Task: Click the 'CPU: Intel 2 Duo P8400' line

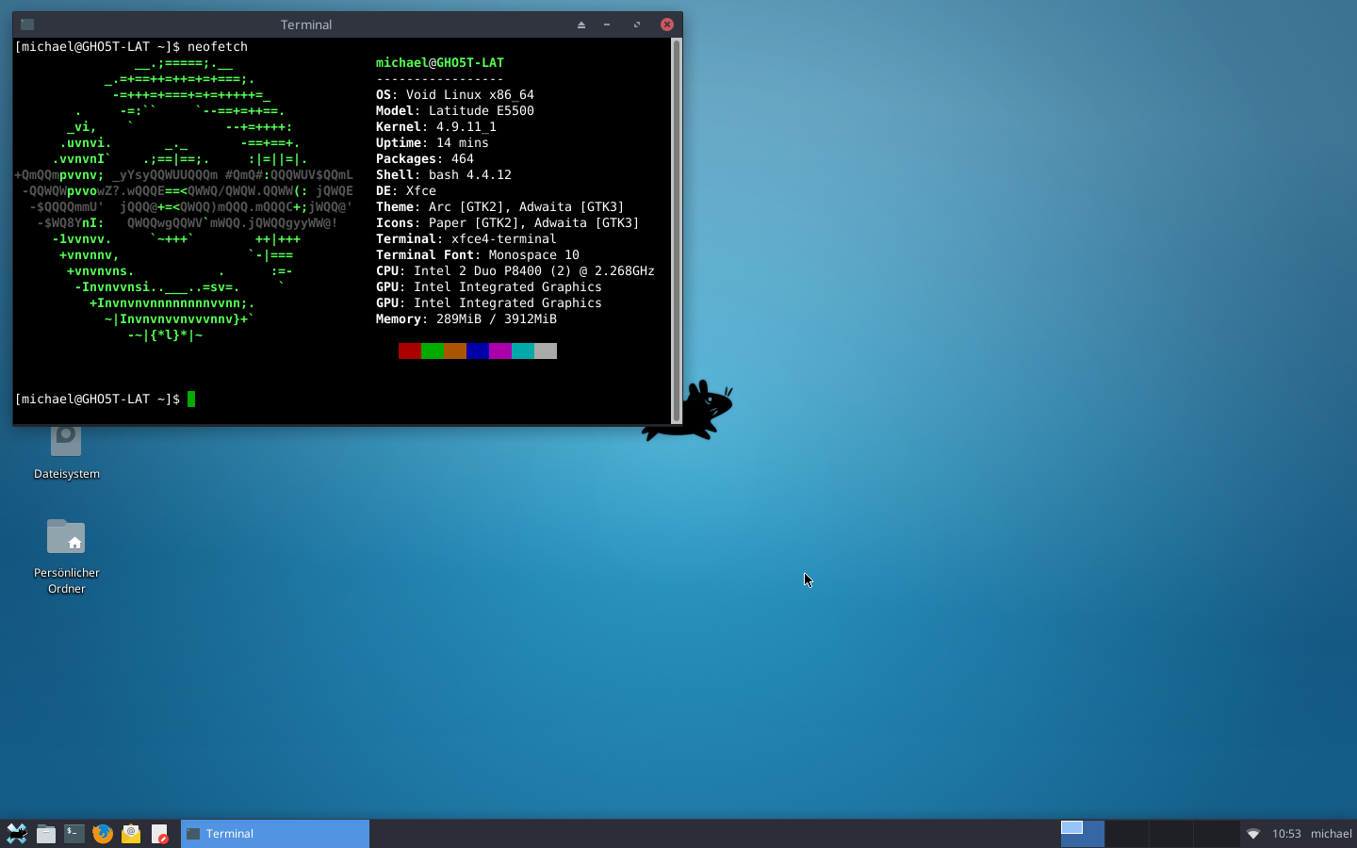Action: coord(515,271)
